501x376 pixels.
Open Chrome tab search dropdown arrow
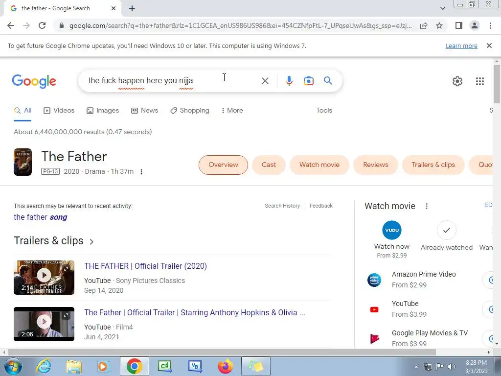tap(442, 8)
